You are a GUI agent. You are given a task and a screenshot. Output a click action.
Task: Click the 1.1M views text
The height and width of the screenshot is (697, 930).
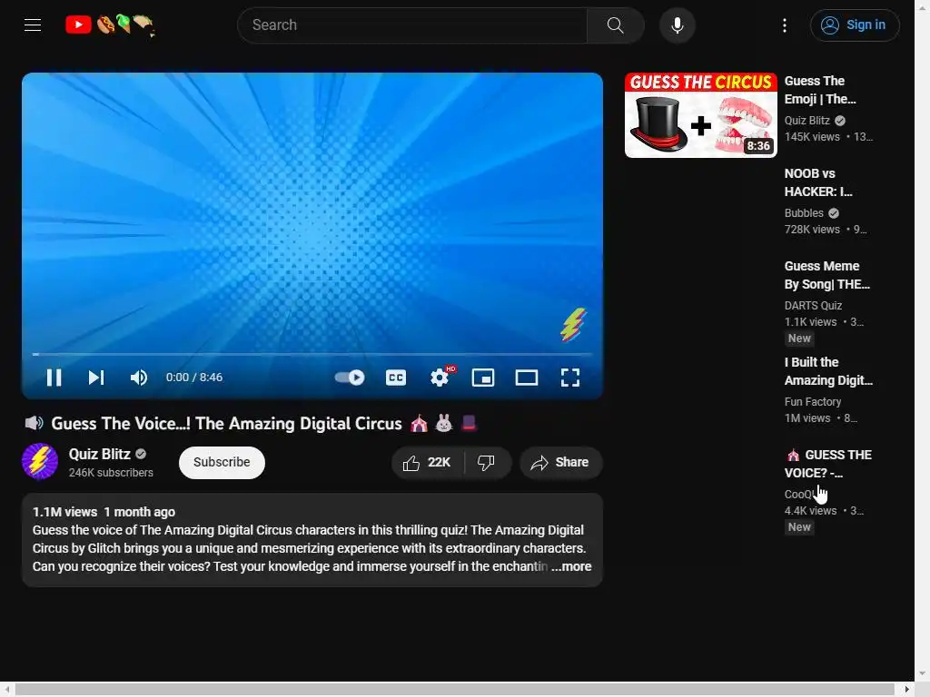coord(64,512)
